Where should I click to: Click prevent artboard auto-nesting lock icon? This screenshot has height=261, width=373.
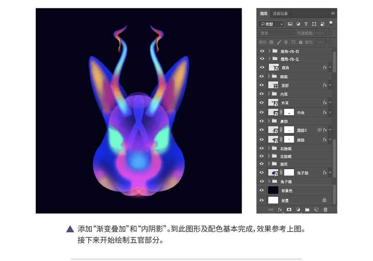(x=293, y=42)
